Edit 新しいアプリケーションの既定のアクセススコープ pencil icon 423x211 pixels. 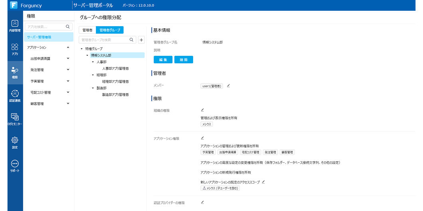[263, 182]
